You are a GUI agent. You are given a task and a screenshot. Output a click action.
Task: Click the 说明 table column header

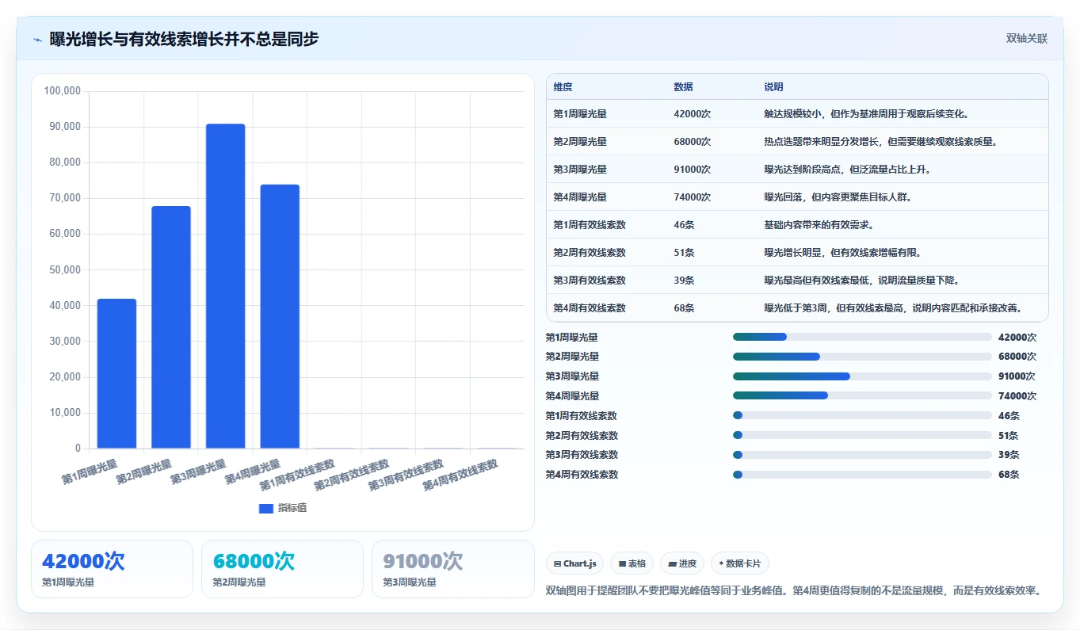[x=773, y=87]
